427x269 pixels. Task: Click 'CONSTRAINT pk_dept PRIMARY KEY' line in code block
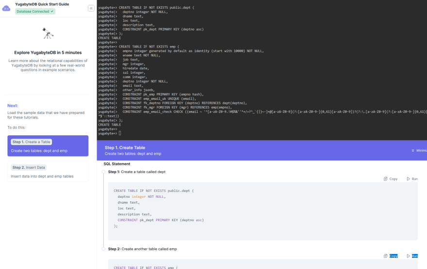[x=161, y=220]
